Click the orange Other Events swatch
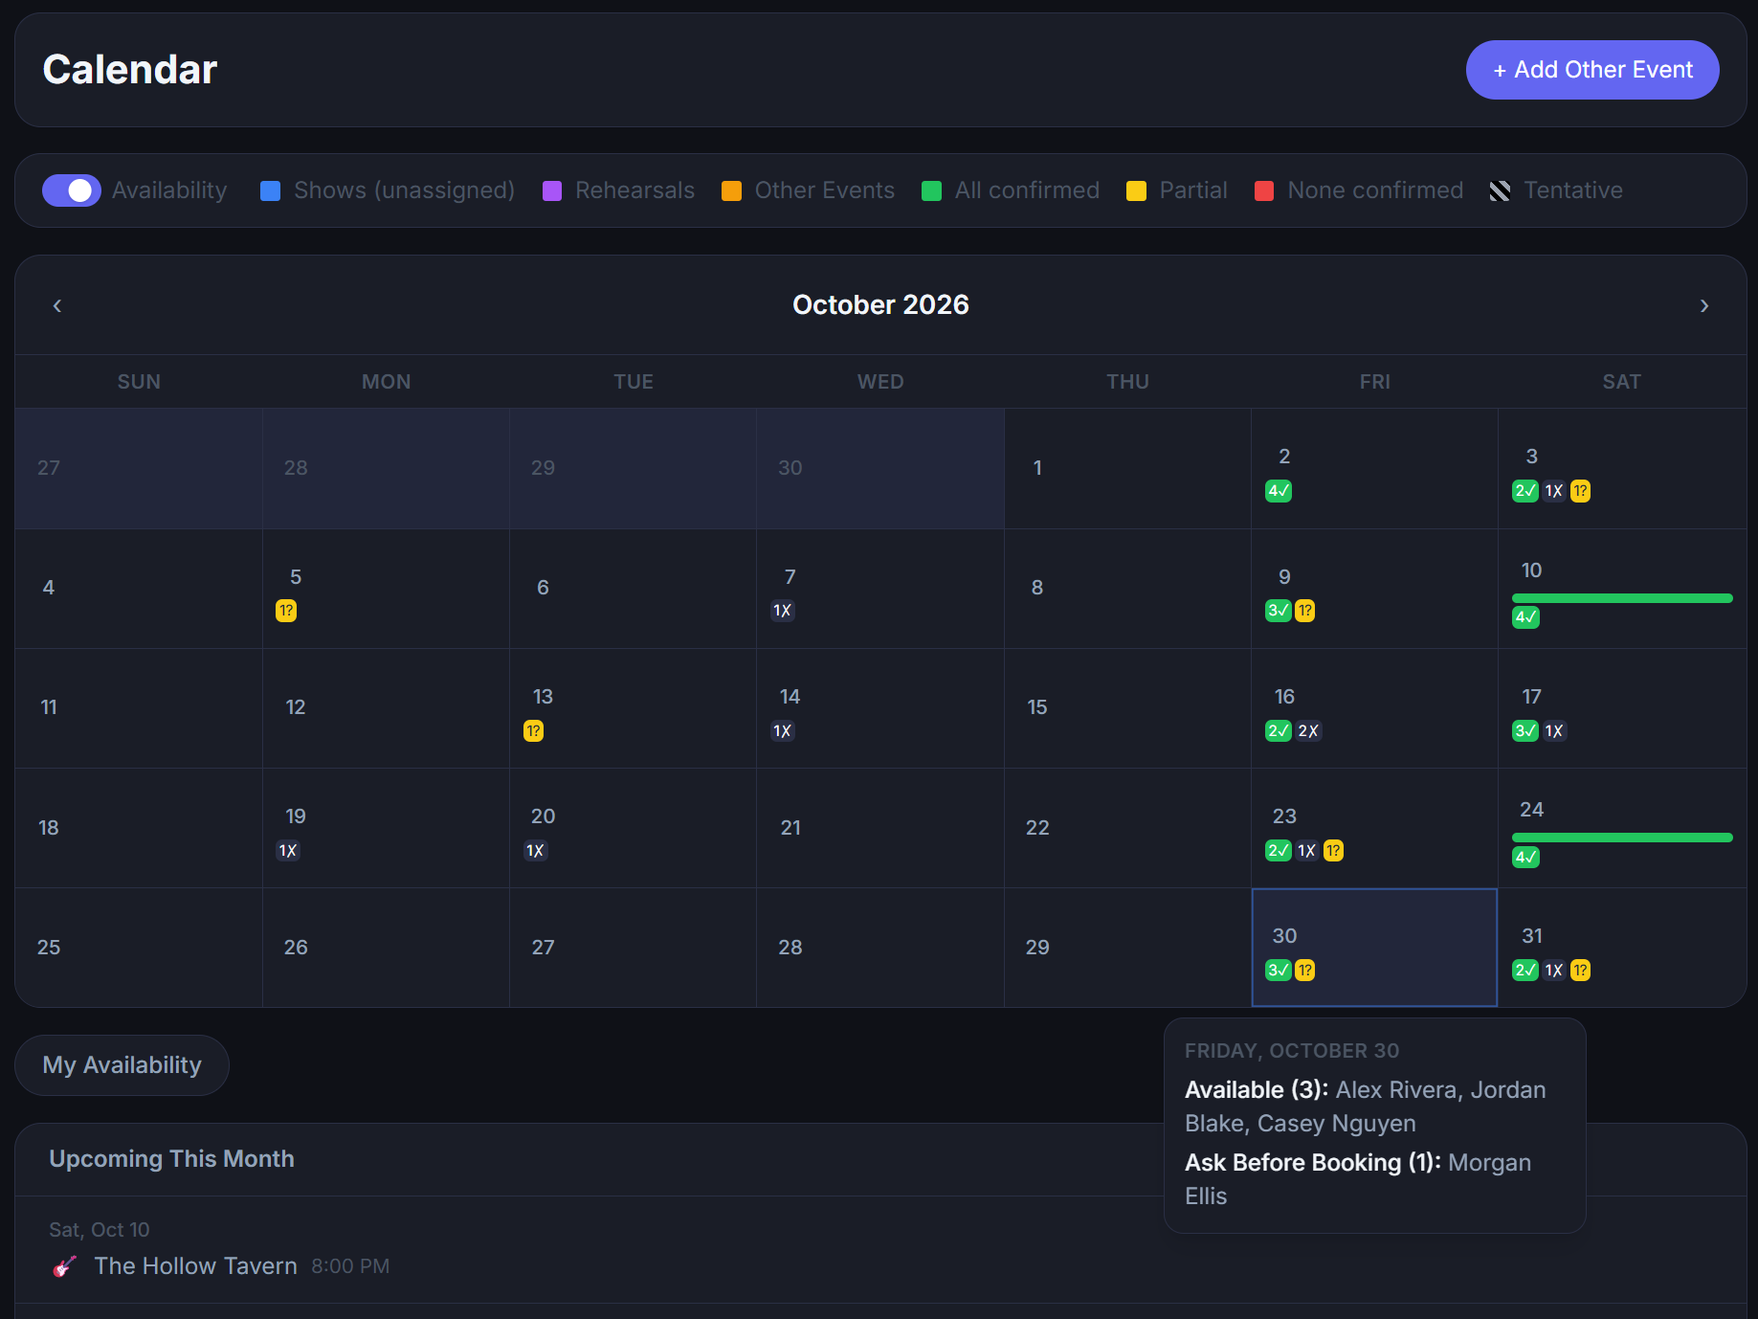 [732, 190]
